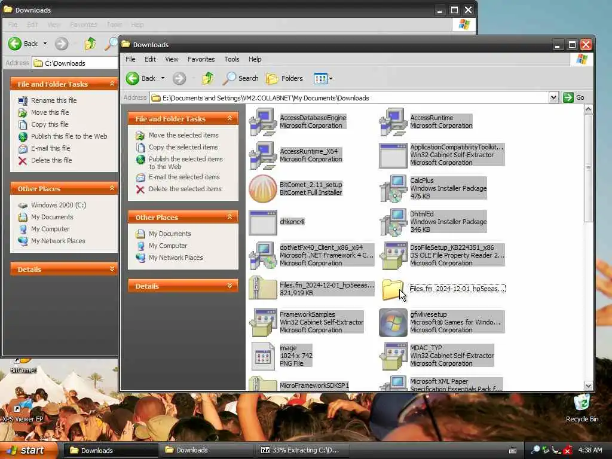Image resolution: width=612 pixels, height=459 pixels.
Task: Click Copy the selected items link
Action: [183, 147]
